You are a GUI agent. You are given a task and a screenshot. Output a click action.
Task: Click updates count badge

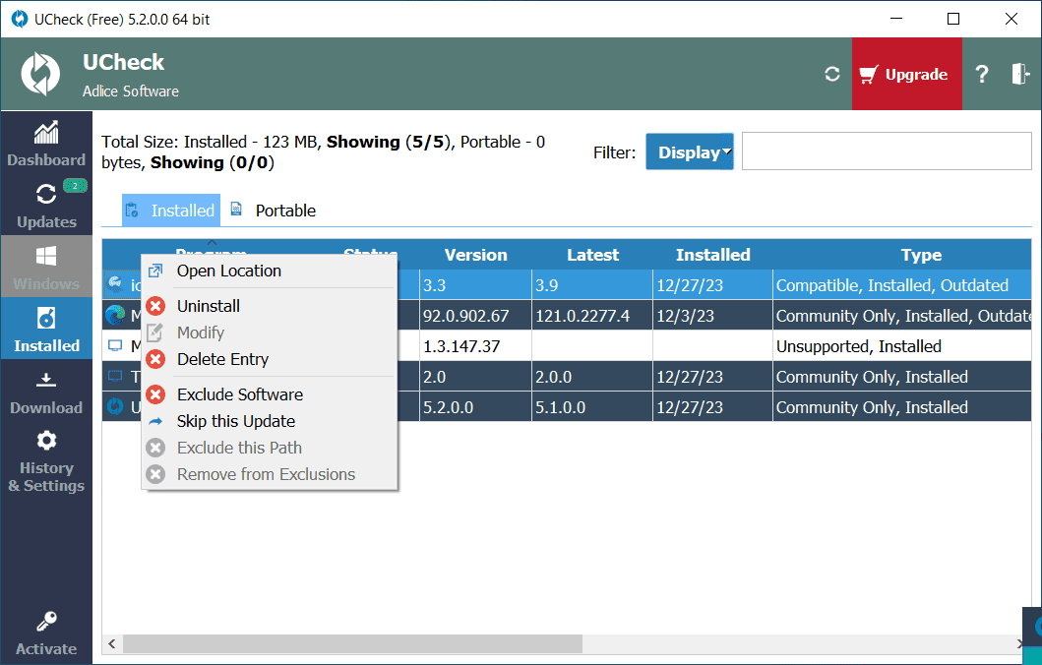click(x=75, y=186)
